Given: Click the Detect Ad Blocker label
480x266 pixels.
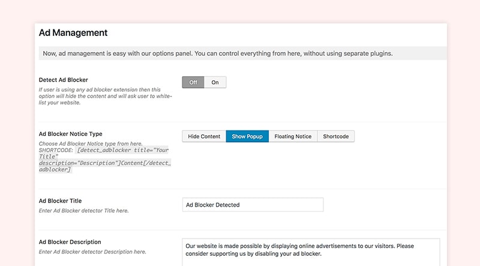Looking at the screenshot, I should click(64, 80).
